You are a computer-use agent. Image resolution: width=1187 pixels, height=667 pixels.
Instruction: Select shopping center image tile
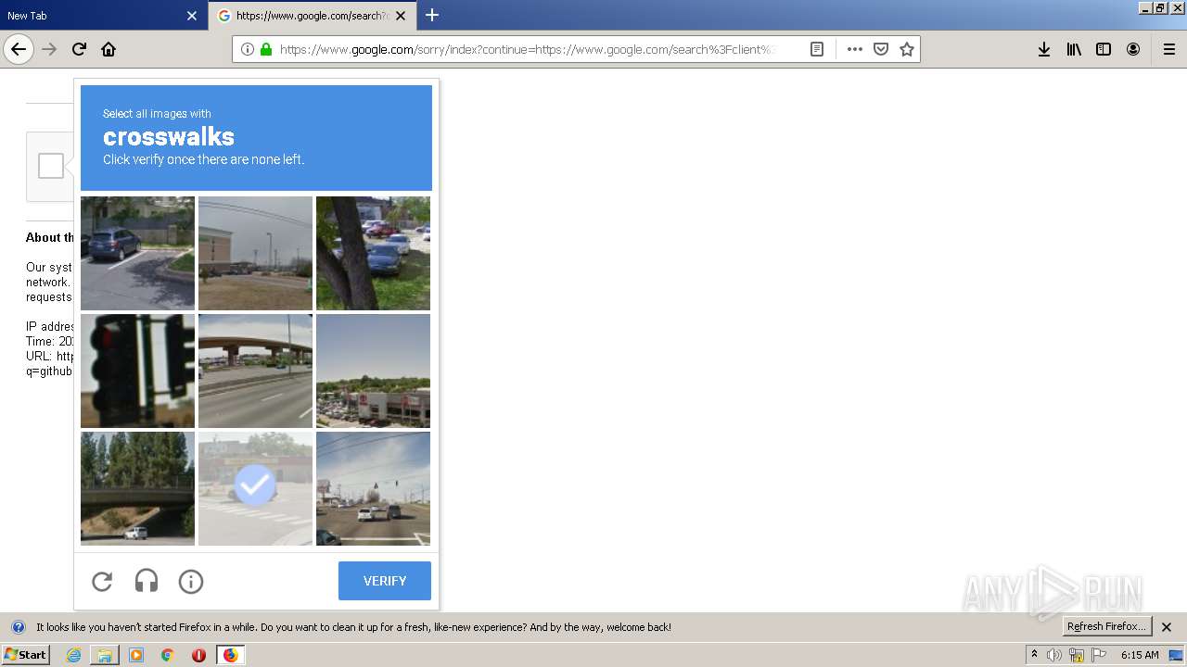click(x=373, y=371)
